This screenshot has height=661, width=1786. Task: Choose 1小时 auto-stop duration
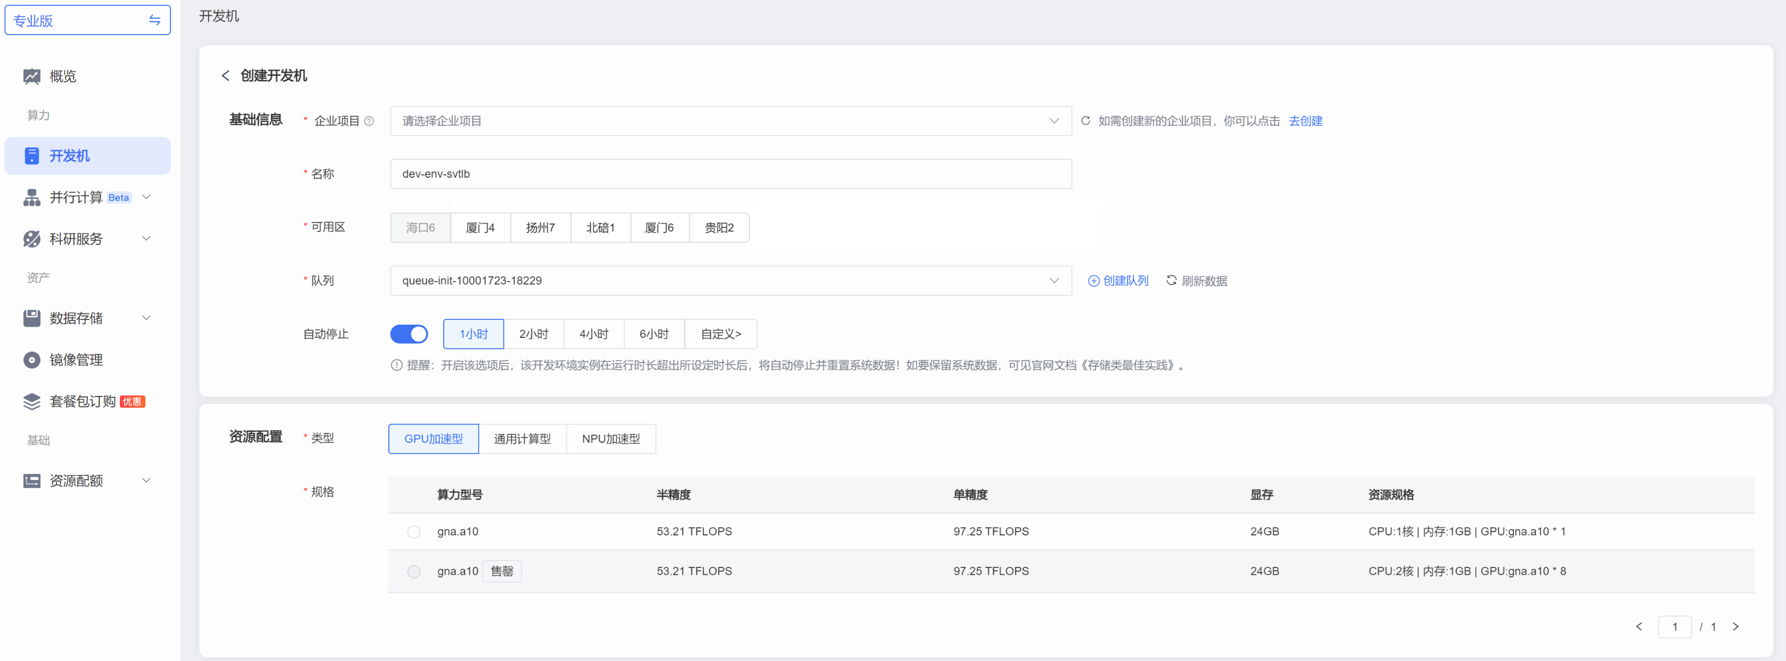(x=474, y=334)
